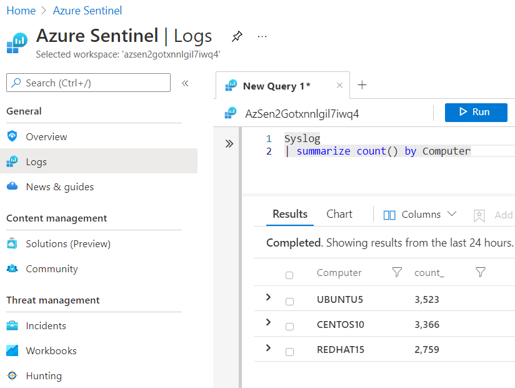Pin the Azure Sentinel Logs blade
The width and height of the screenshot is (515, 388).
coord(237,36)
